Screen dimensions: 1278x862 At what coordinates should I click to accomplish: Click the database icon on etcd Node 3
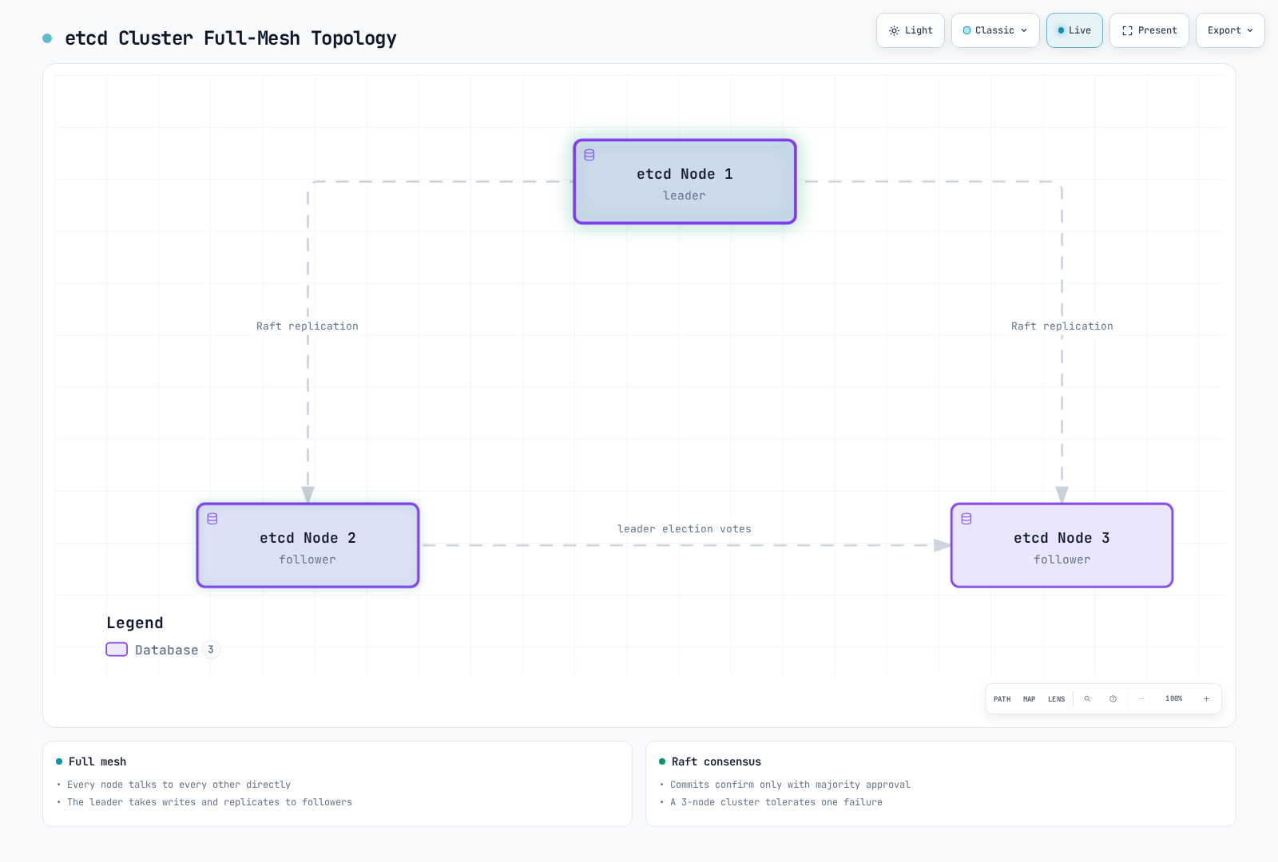click(x=966, y=519)
